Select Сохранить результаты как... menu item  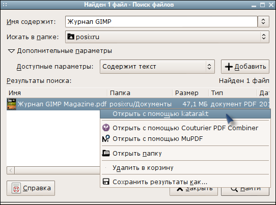click(185, 182)
